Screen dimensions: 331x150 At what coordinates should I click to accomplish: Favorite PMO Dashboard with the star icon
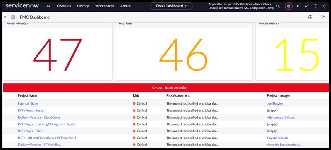pos(186,6)
